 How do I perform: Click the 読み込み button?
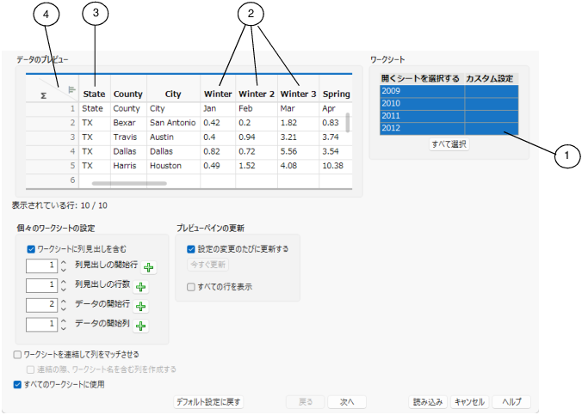[x=428, y=402]
